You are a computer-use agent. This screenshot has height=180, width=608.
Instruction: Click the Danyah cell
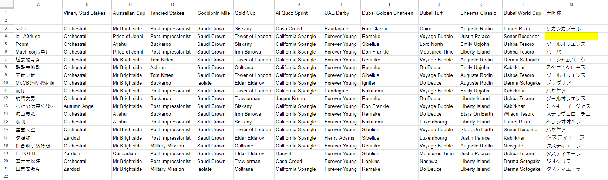coord(299,153)
